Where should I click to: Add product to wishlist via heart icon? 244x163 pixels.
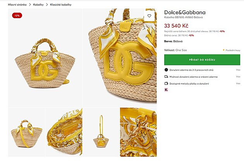coord(149,16)
